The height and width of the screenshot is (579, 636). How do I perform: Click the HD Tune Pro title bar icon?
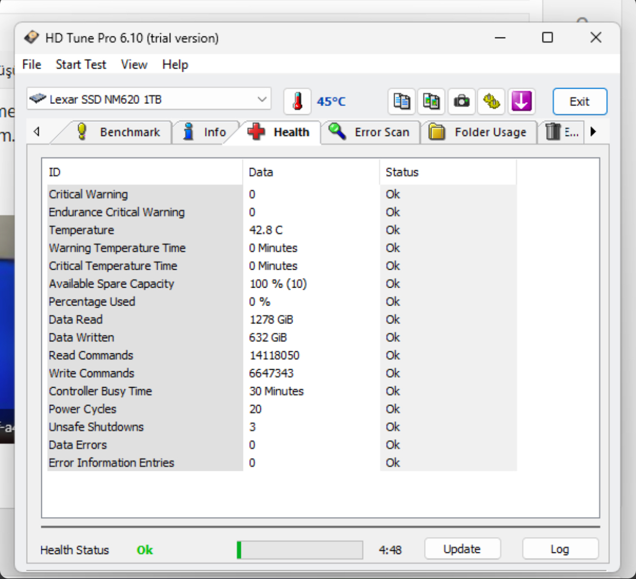click(31, 38)
